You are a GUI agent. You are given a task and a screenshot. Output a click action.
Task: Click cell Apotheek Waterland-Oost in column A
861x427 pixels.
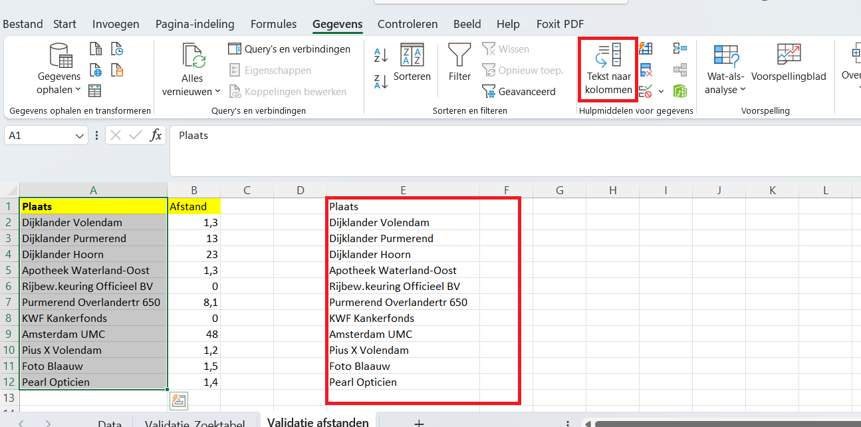click(93, 270)
